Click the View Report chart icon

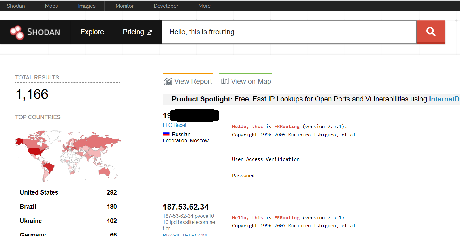coord(168,81)
